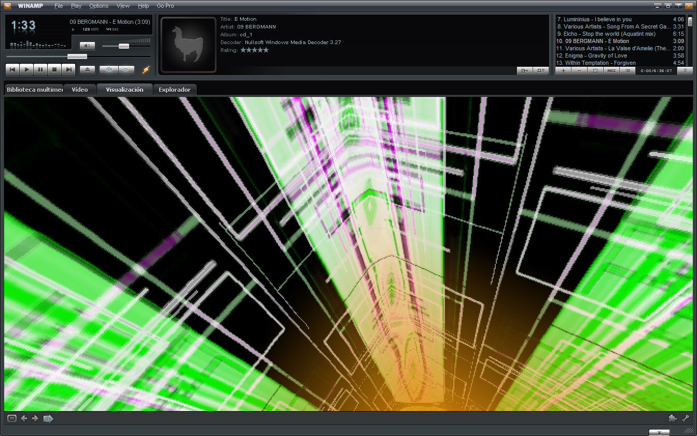Switch to the Explorador tab

[x=174, y=90]
